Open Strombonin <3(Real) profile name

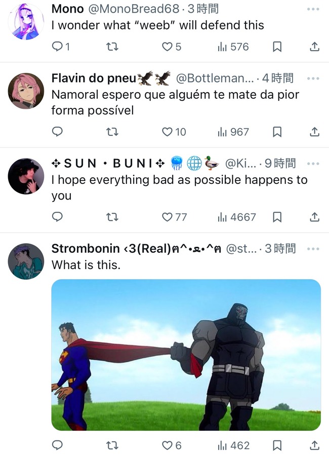[x=136, y=249]
